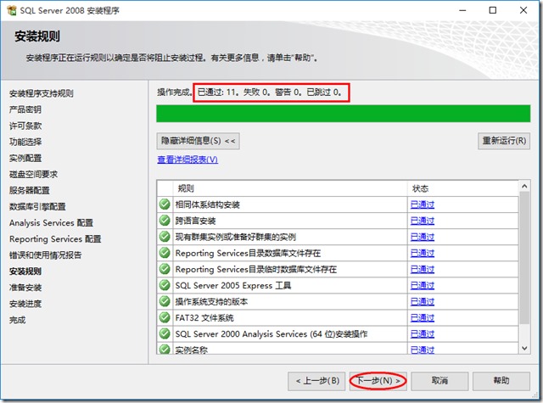This screenshot has width=543, height=403.
Task: Select 许可条款 step in sidebar
Action: pos(25,126)
